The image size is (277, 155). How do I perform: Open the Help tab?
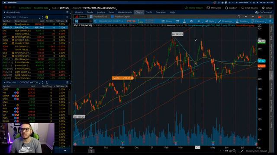tap(172, 12)
